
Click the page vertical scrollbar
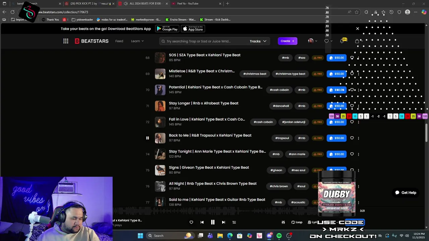click(427, 133)
